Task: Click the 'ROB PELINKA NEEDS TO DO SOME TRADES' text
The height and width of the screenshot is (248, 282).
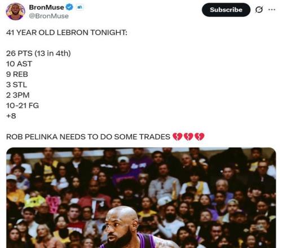Action: (x=88, y=137)
